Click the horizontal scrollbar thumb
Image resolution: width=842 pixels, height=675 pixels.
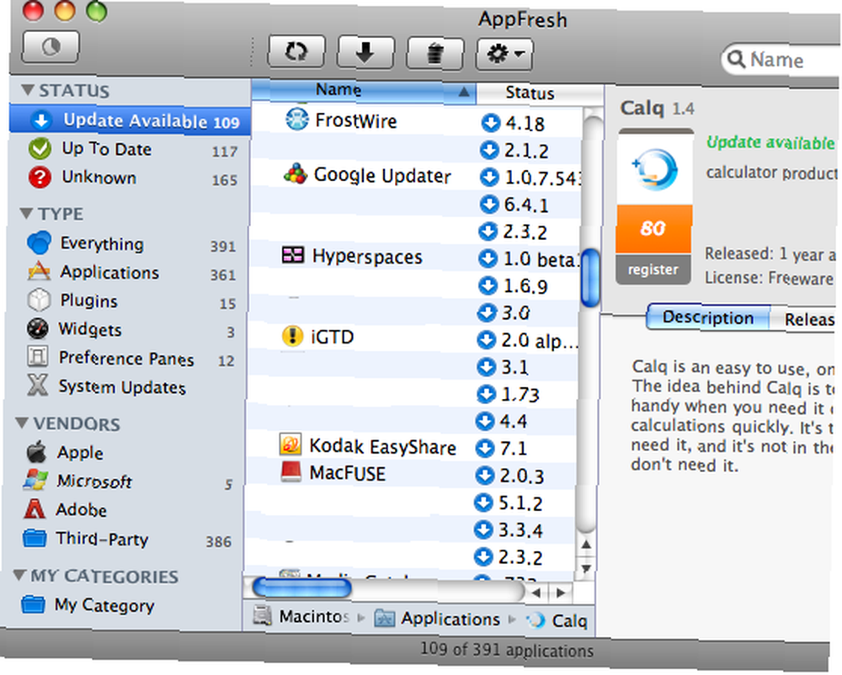tap(301, 588)
